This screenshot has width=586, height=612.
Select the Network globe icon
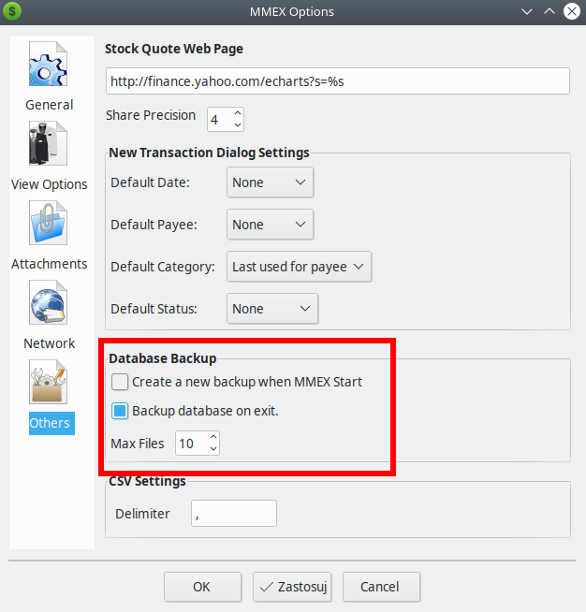[48, 302]
